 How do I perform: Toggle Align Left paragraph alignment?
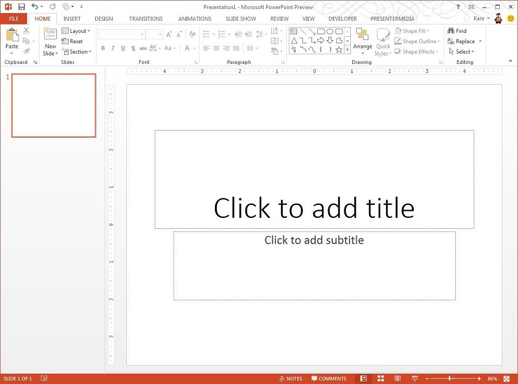click(x=206, y=48)
